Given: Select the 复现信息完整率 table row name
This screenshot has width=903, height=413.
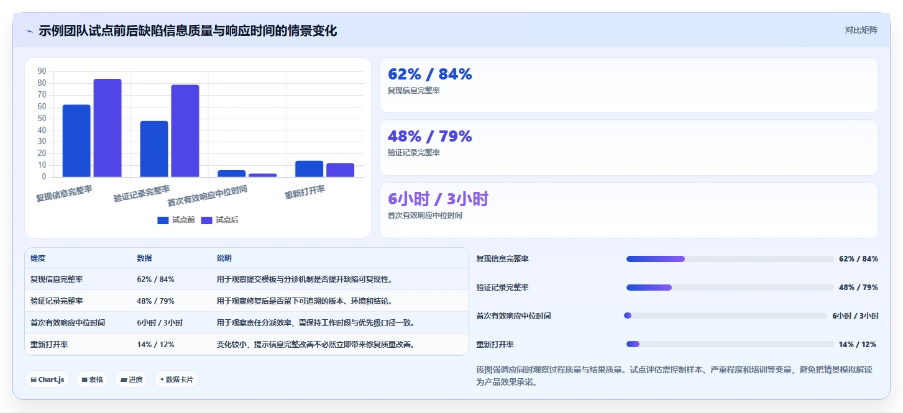Looking at the screenshot, I should pos(57,279).
